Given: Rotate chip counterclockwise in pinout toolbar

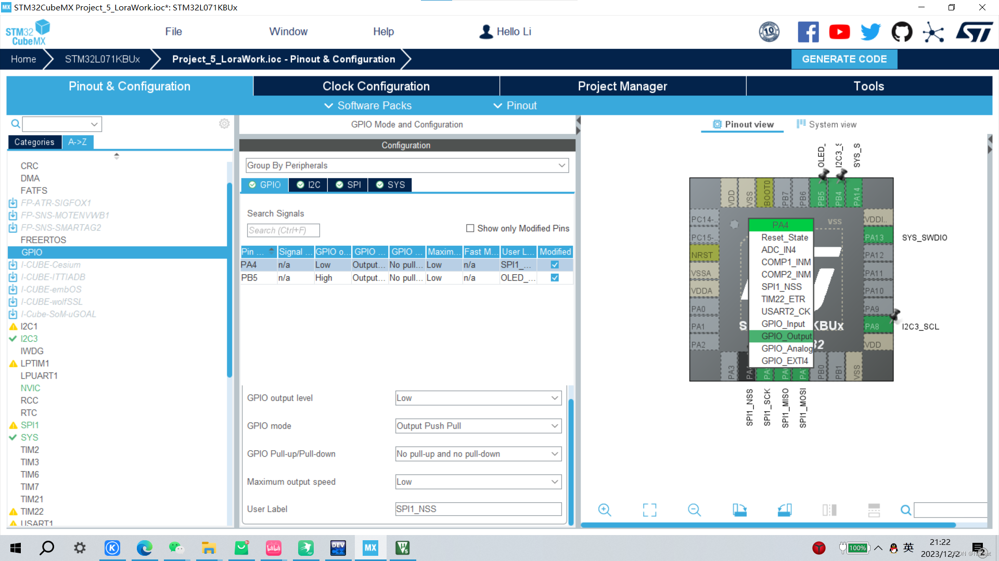Looking at the screenshot, I should point(785,510).
